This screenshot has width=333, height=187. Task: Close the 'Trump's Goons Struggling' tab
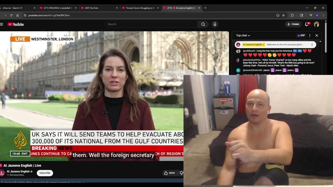coord(158,8)
